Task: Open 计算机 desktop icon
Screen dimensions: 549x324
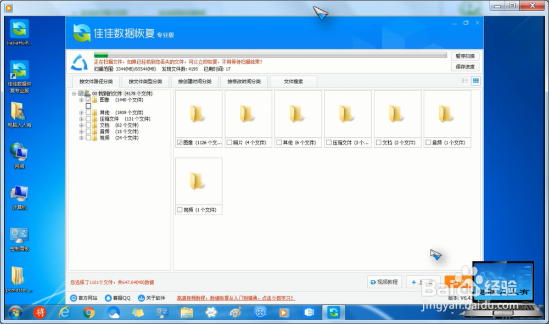Action: (x=19, y=197)
